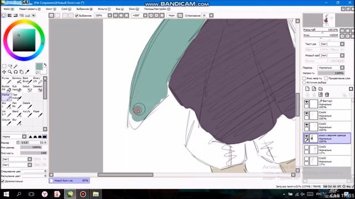
Task: Open the Слой menu
Action: click(66, 9)
